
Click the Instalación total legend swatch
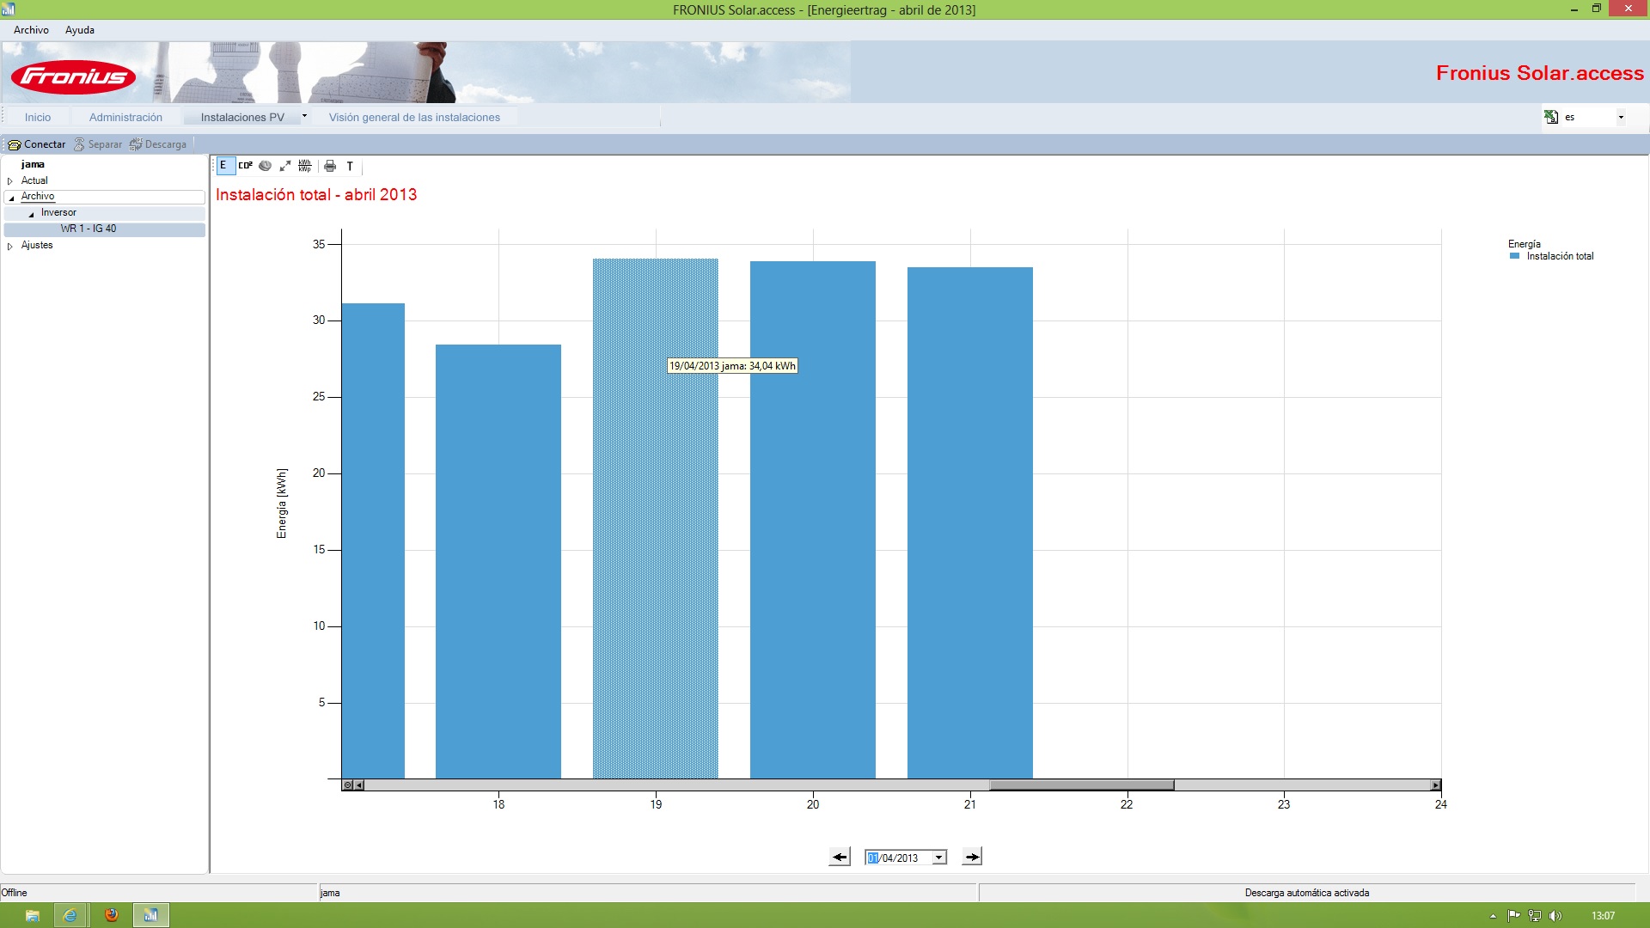point(1515,256)
